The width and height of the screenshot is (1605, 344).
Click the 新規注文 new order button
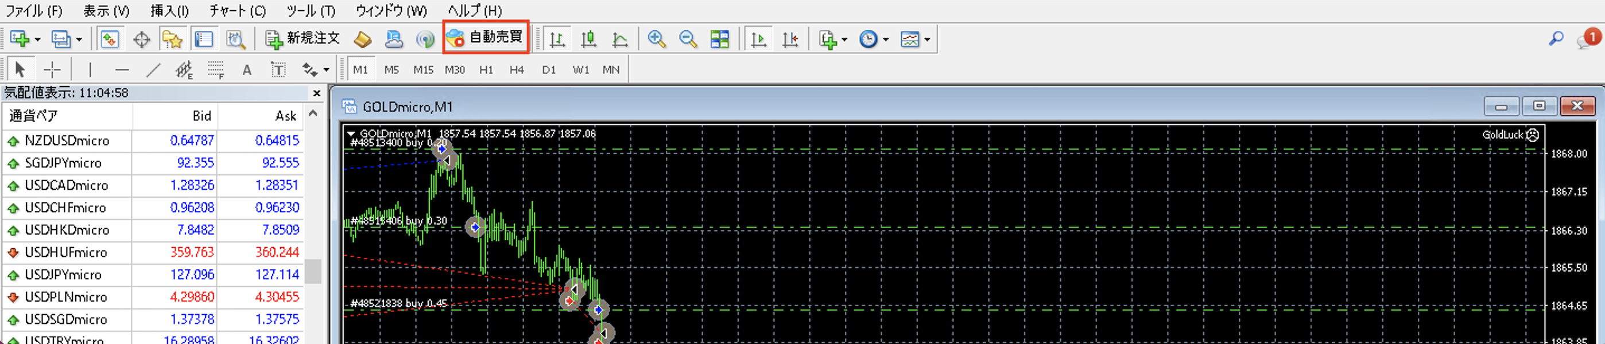coord(303,38)
